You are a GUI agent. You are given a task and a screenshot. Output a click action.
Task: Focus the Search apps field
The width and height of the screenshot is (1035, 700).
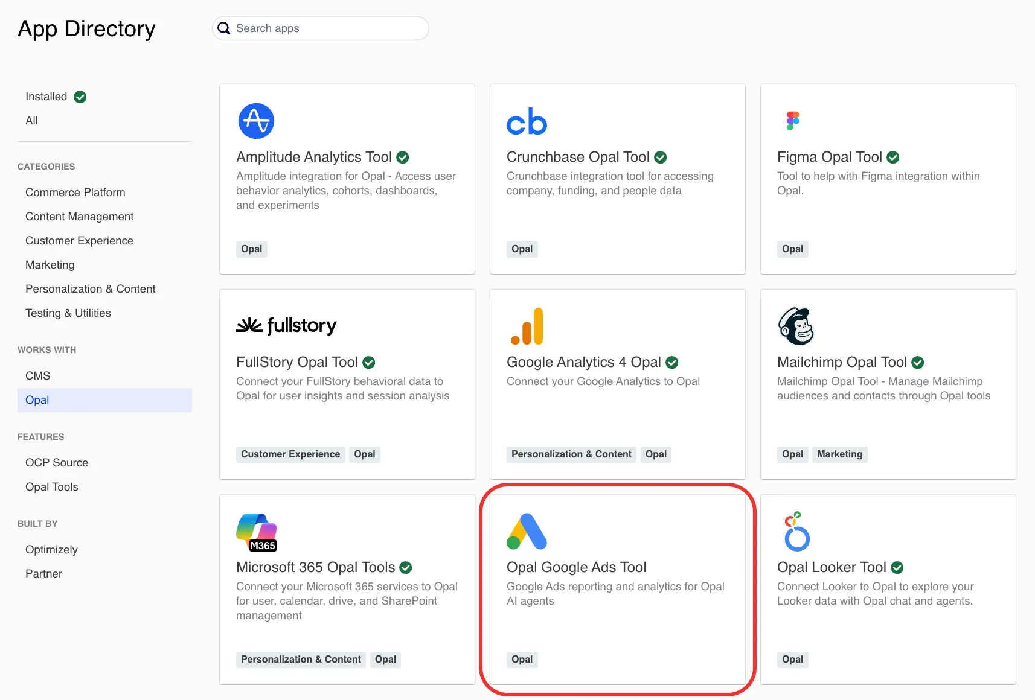coord(321,28)
